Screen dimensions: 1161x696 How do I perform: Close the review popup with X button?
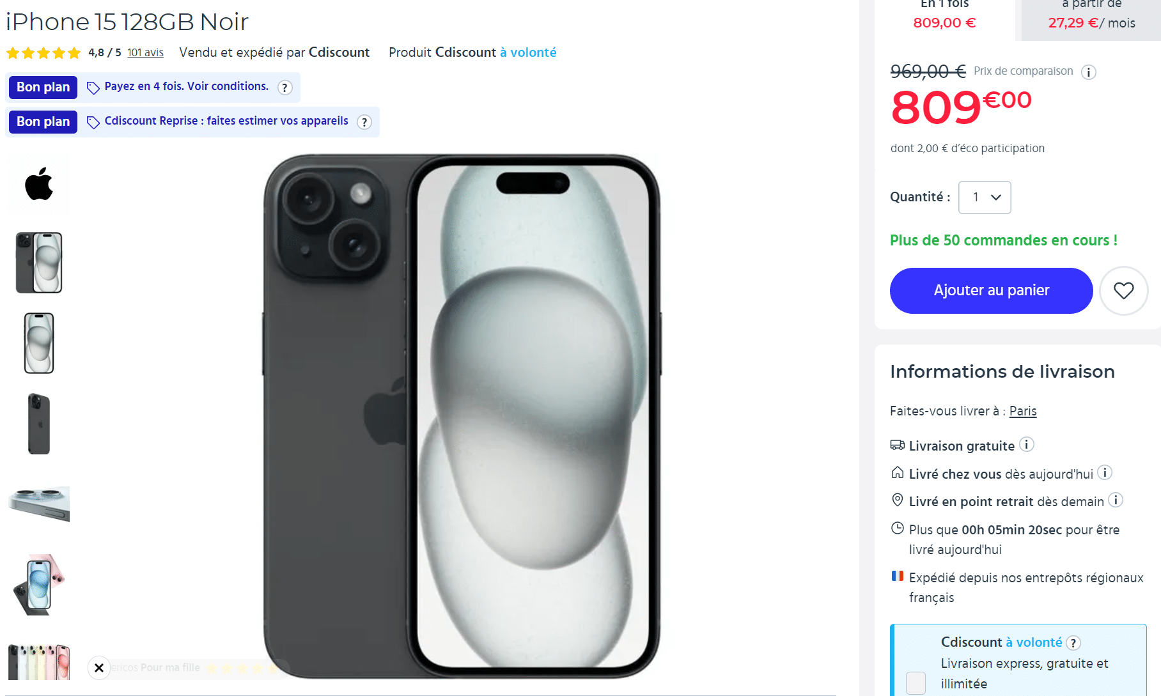tap(99, 668)
